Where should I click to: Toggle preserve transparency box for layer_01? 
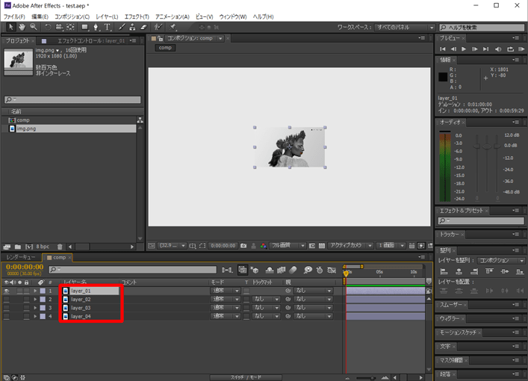(247, 291)
